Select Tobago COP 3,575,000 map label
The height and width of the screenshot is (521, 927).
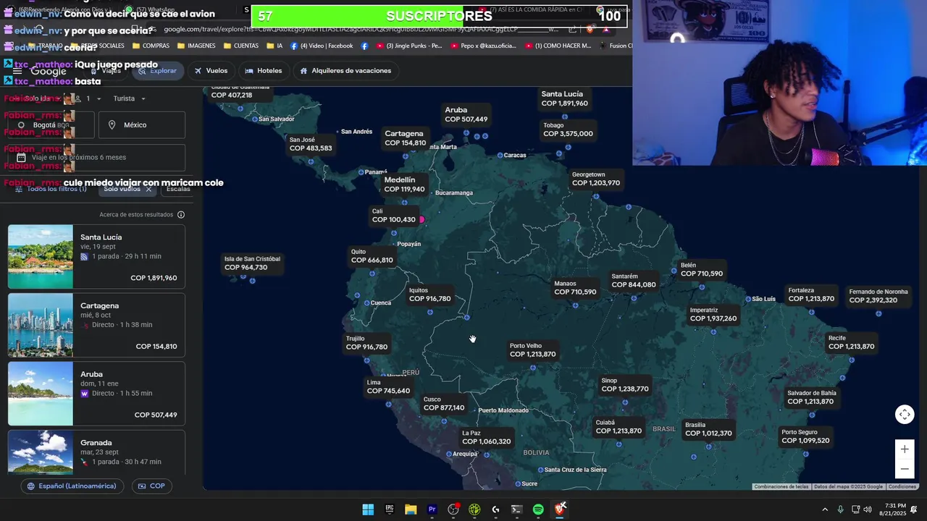[x=568, y=130]
